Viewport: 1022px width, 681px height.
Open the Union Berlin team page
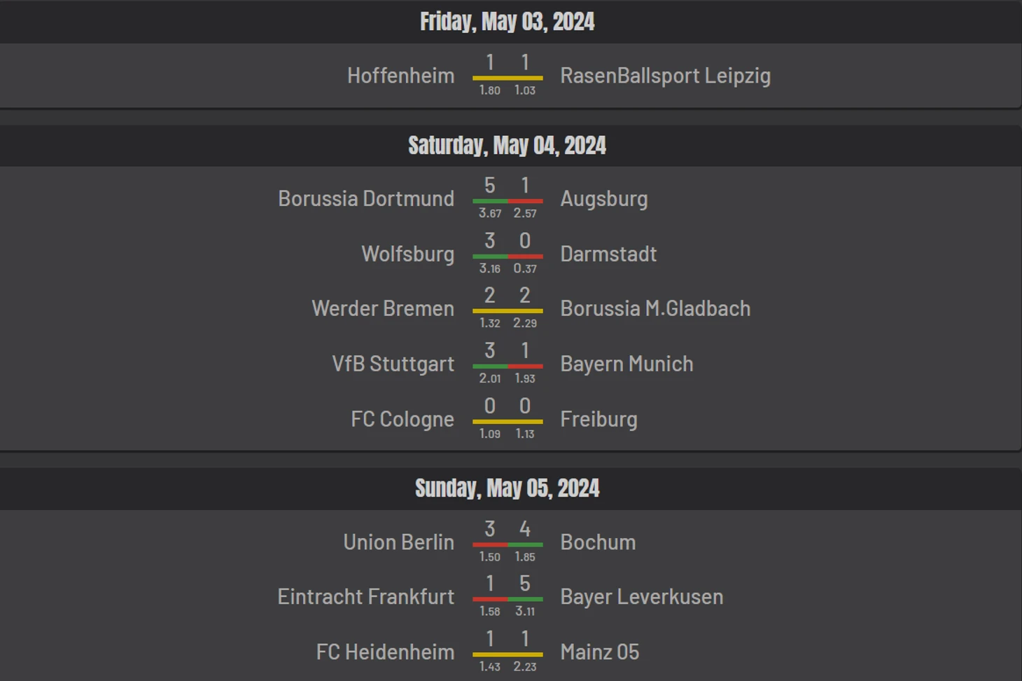[398, 542]
